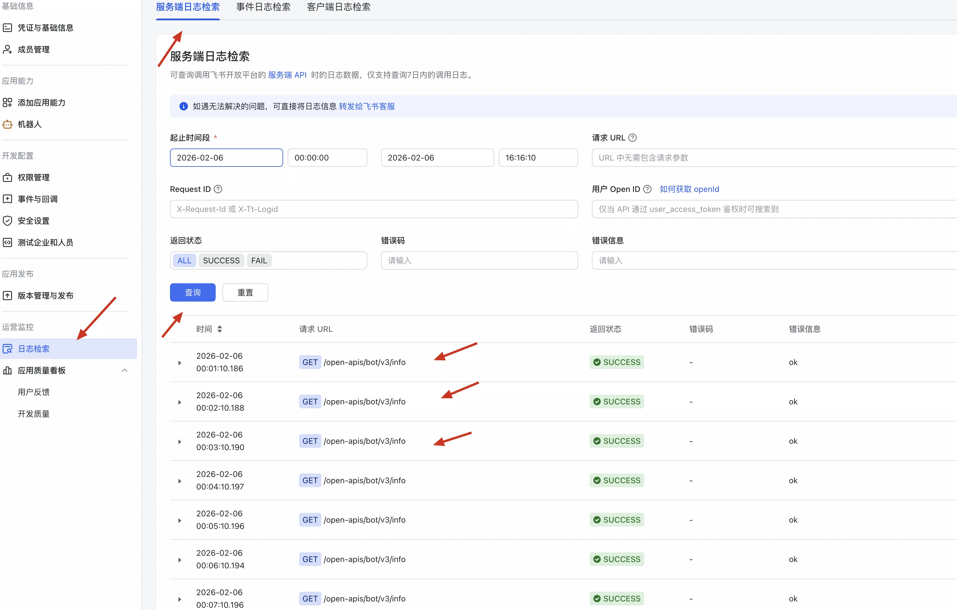Collapse the 应用质量看板 section chevron

pos(124,370)
